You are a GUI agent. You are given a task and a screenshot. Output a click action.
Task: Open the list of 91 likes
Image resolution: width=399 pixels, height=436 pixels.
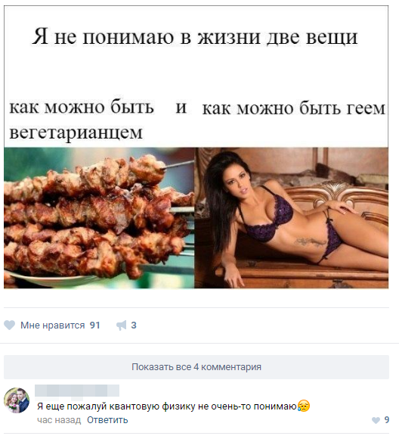[94, 325]
